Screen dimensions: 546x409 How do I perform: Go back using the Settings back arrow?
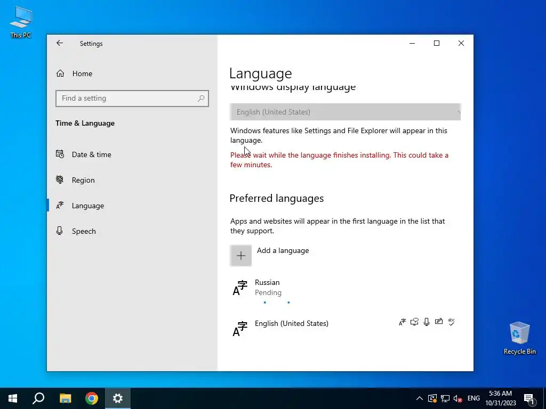click(60, 43)
